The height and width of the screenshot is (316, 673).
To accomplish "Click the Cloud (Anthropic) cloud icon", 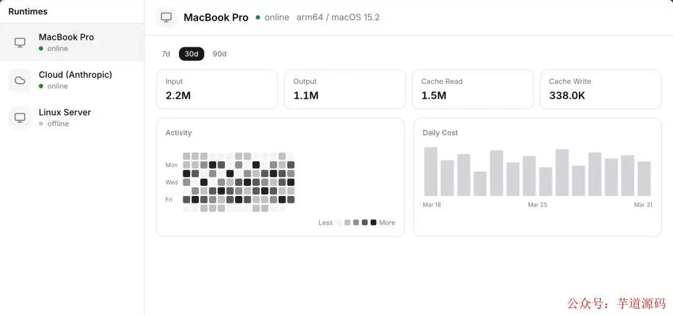I will (20, 80).
